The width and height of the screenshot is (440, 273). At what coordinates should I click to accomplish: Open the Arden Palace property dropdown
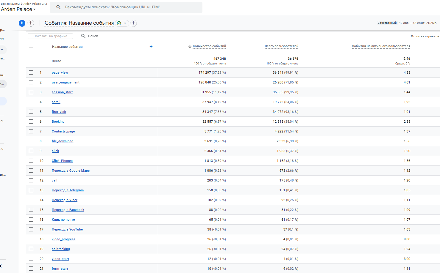[x=18, y=9]
